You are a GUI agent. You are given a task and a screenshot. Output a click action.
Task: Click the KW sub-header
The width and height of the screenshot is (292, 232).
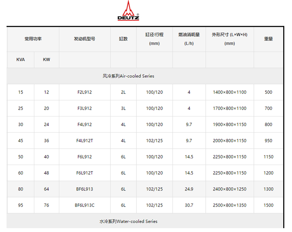pos(46,60)
